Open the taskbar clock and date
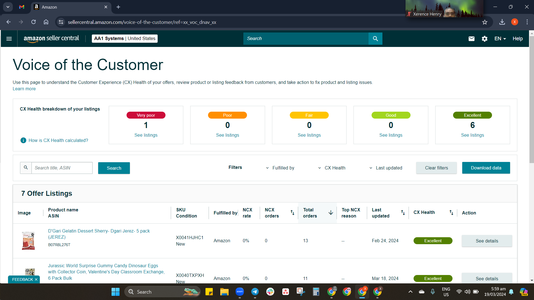Viewport: 534px width, 300px height. coord(495,292)
